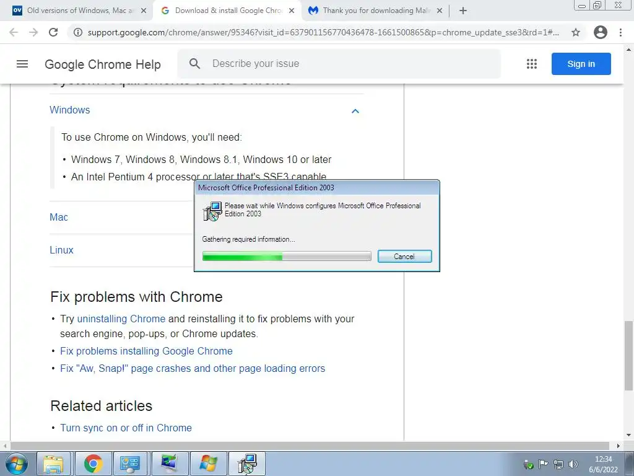The height and width of the screenshot is (476, 634).
Task: Open Chrome profile avatar menu
Action: tap(601, 32)
